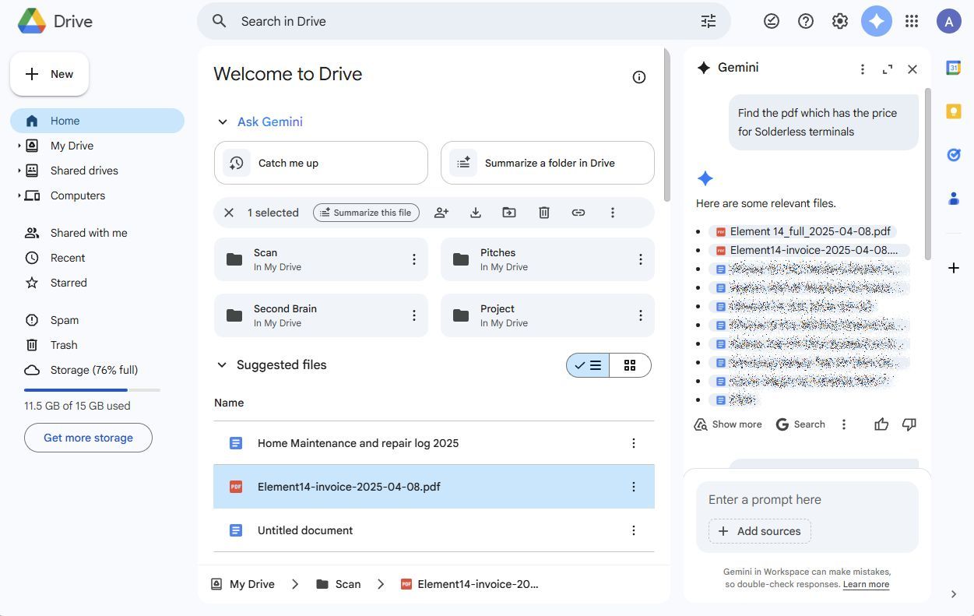Expand the Gemini panel to full size
Screen dimensions: 974x616
tap(888, 69)
